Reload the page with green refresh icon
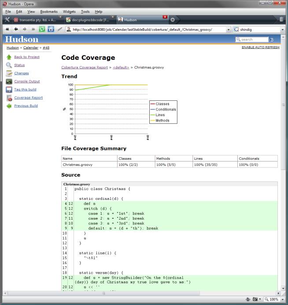The width and height of the screenshot is (288, 305). (x=42, y=29)
